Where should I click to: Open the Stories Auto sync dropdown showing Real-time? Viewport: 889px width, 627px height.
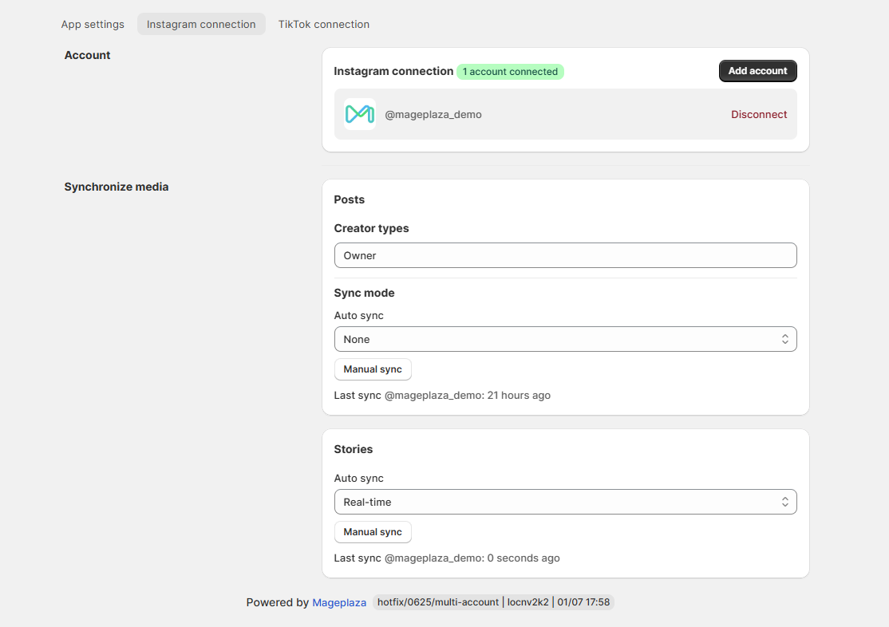point(565,502)
